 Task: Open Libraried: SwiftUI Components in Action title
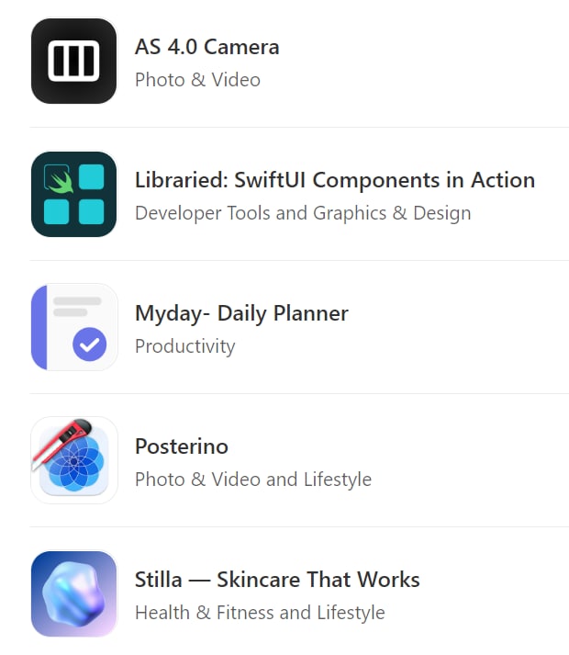pos(334,180)
